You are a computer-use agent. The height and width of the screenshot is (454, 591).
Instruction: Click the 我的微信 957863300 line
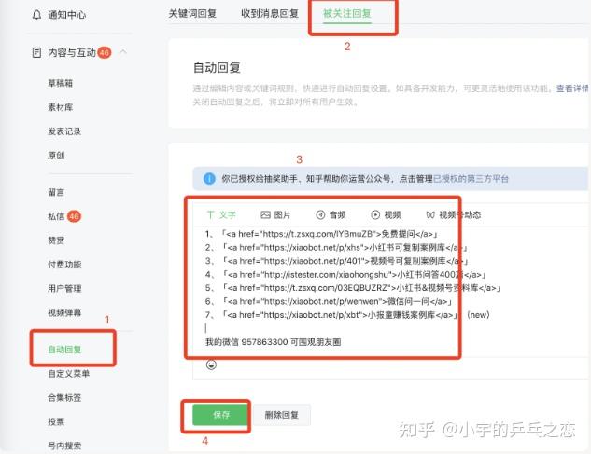tap(273, 342)
